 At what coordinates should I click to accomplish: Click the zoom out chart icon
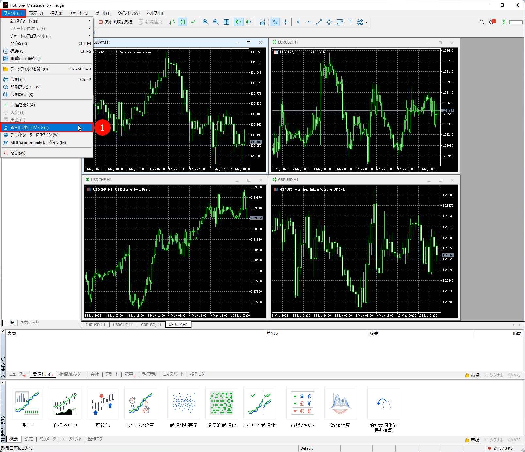(216, 22)
